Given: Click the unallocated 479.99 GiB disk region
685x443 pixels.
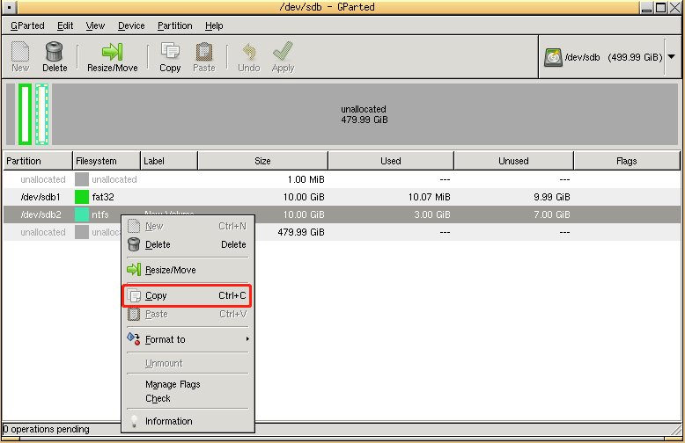Looking at the screenshot, I should tap(364, 114).
